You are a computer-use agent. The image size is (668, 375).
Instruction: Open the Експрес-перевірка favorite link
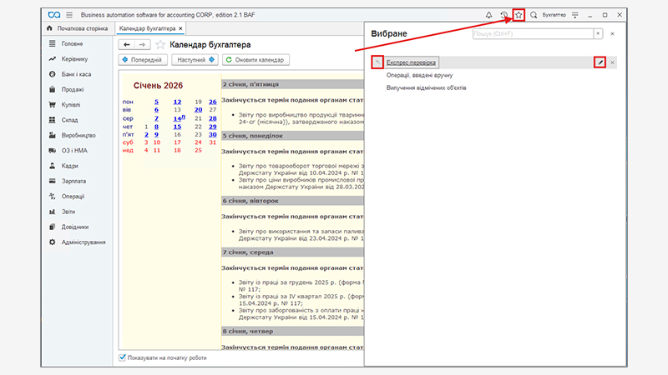(x=411, y=62)
